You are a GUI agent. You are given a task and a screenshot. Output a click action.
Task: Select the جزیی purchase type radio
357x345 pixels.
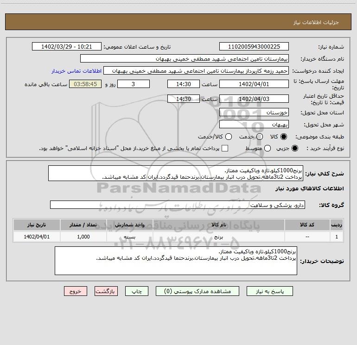[x=295, y=149]
